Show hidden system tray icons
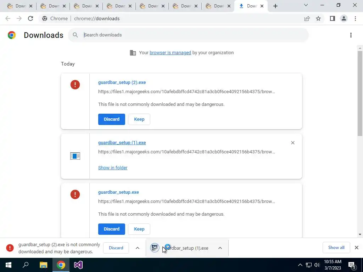This screenshot has height=272, width=363. coord(300,265)
